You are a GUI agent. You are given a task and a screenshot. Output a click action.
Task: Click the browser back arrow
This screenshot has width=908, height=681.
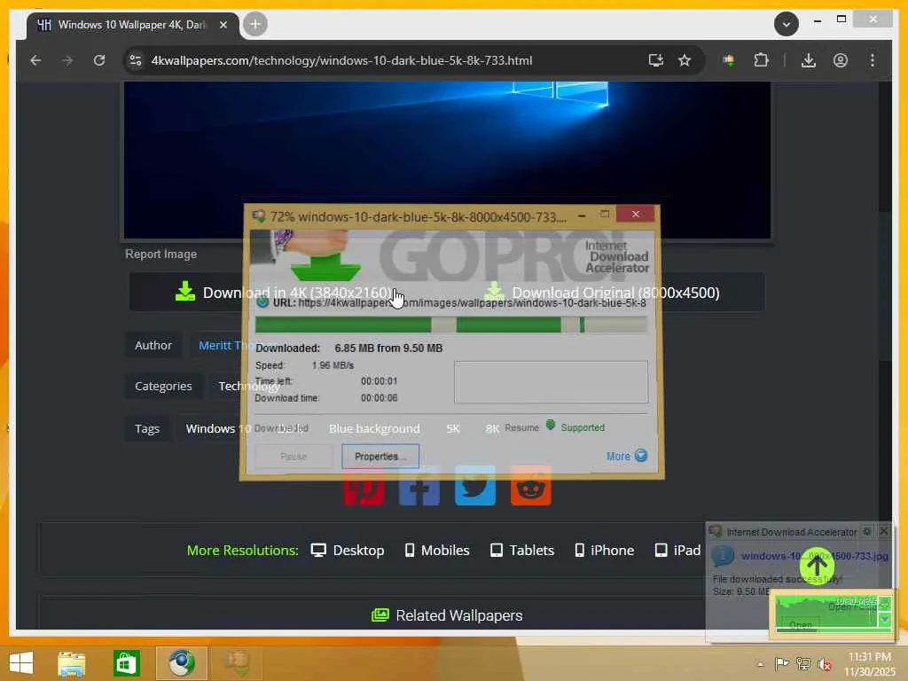click(35, 60)
